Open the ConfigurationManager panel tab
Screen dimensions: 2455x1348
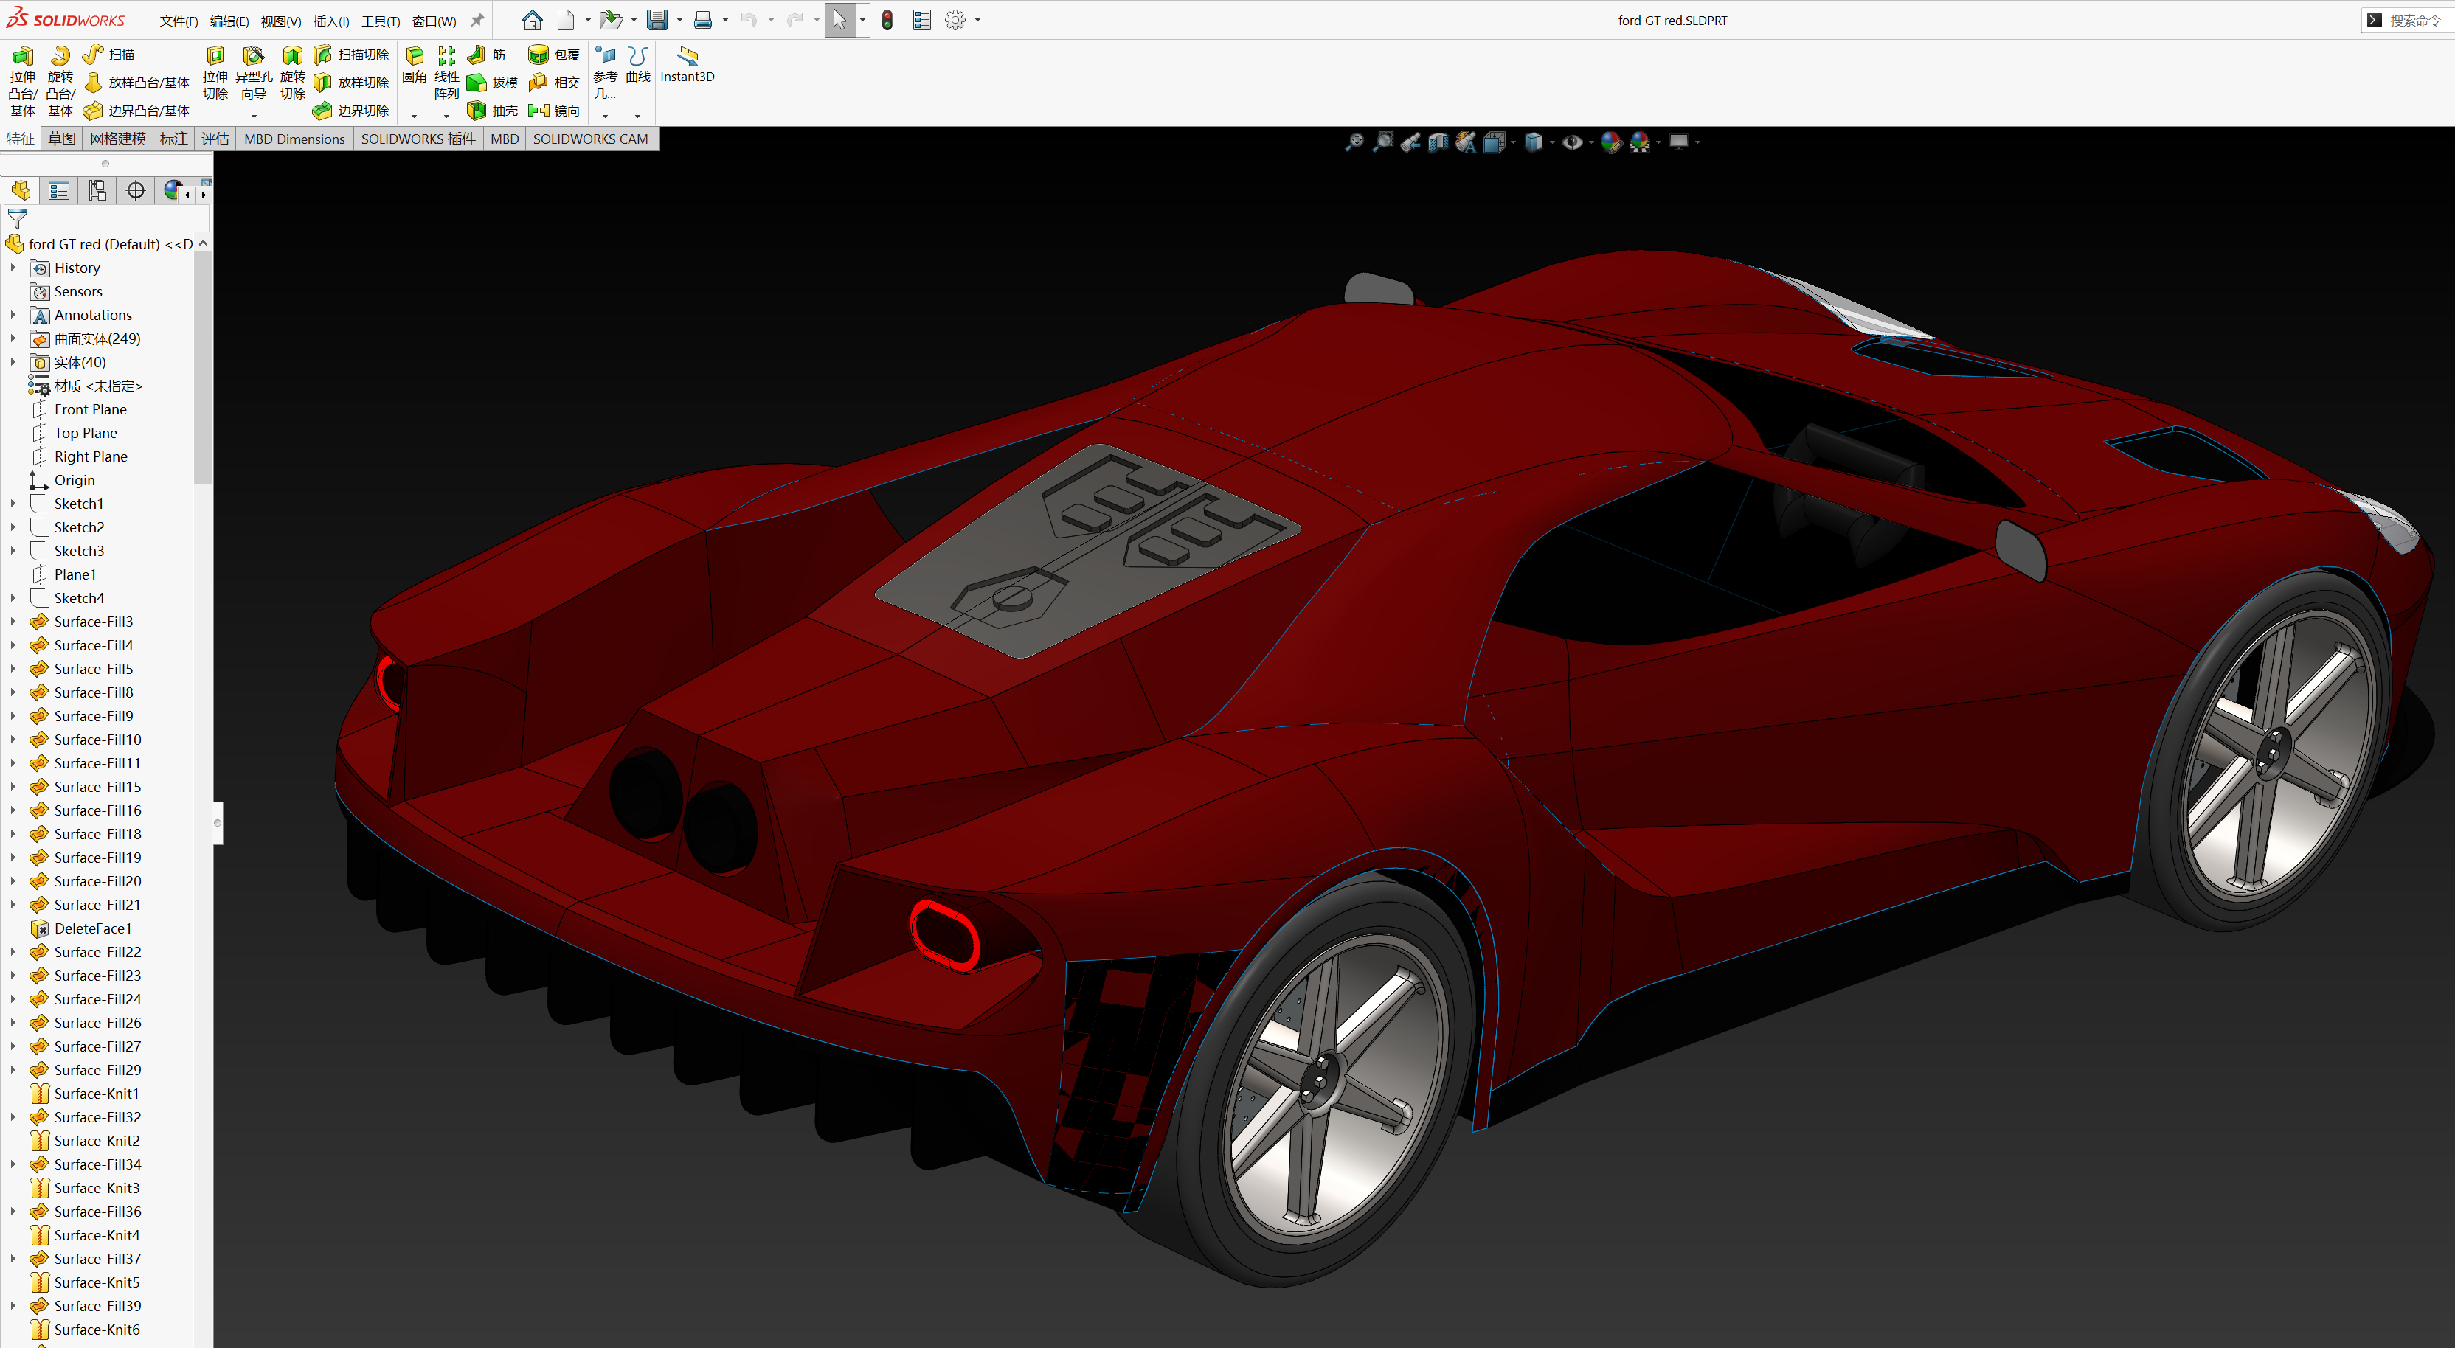[x=97, y=190]
